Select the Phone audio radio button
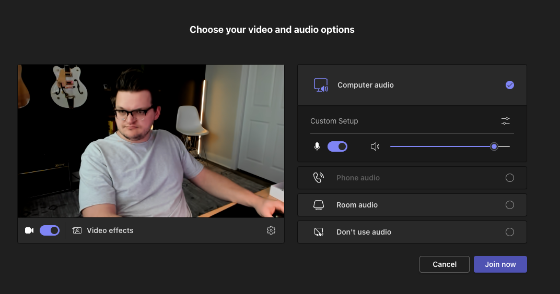The image size is (560, 294). point(510,178)
